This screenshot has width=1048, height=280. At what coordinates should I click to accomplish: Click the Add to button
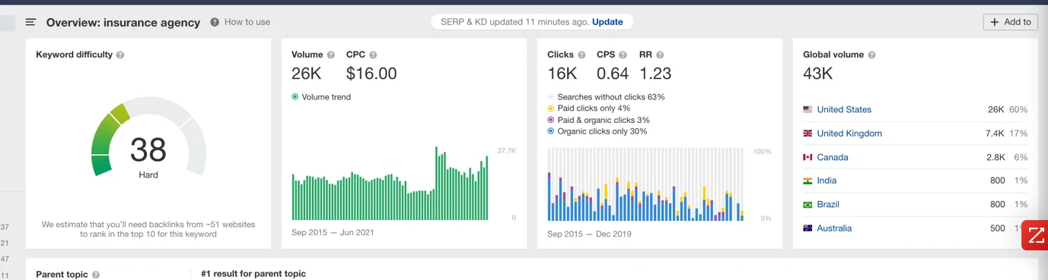point(1010,22)
